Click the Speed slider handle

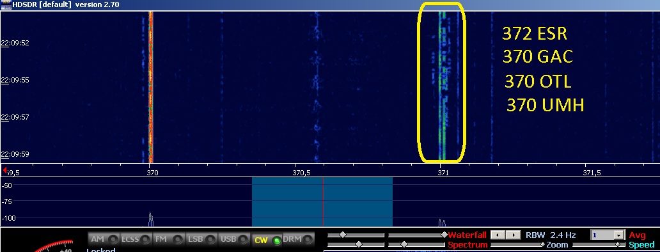(x=618, y=244)
